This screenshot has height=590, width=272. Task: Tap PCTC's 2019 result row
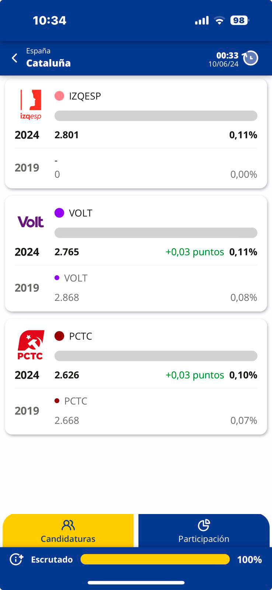(136, 411)
